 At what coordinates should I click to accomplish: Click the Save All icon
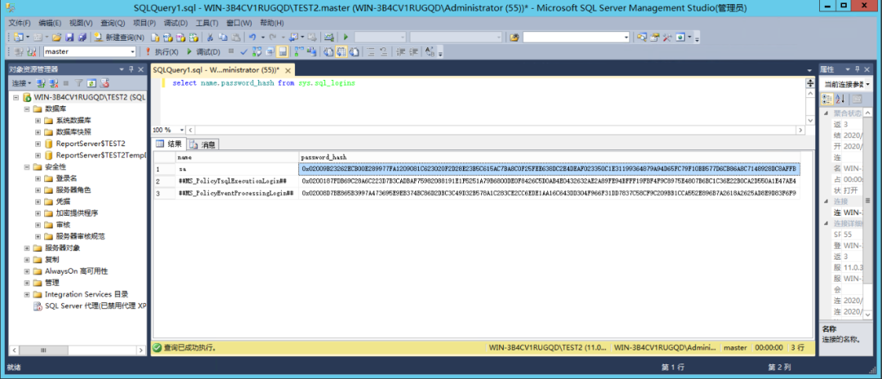tap(82, 37)
